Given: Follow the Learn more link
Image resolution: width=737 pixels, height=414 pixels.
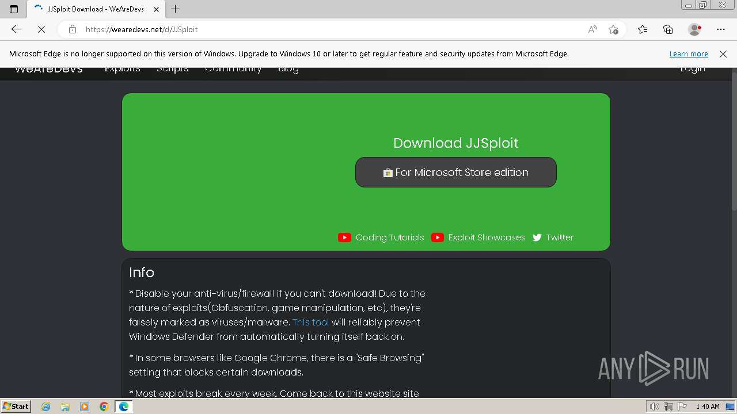Looking at the screenshot, I should click(x=689, y=53).
